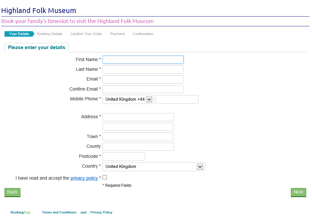
Task: Click the BookingBug logo in footer
Action: point(20,212)
